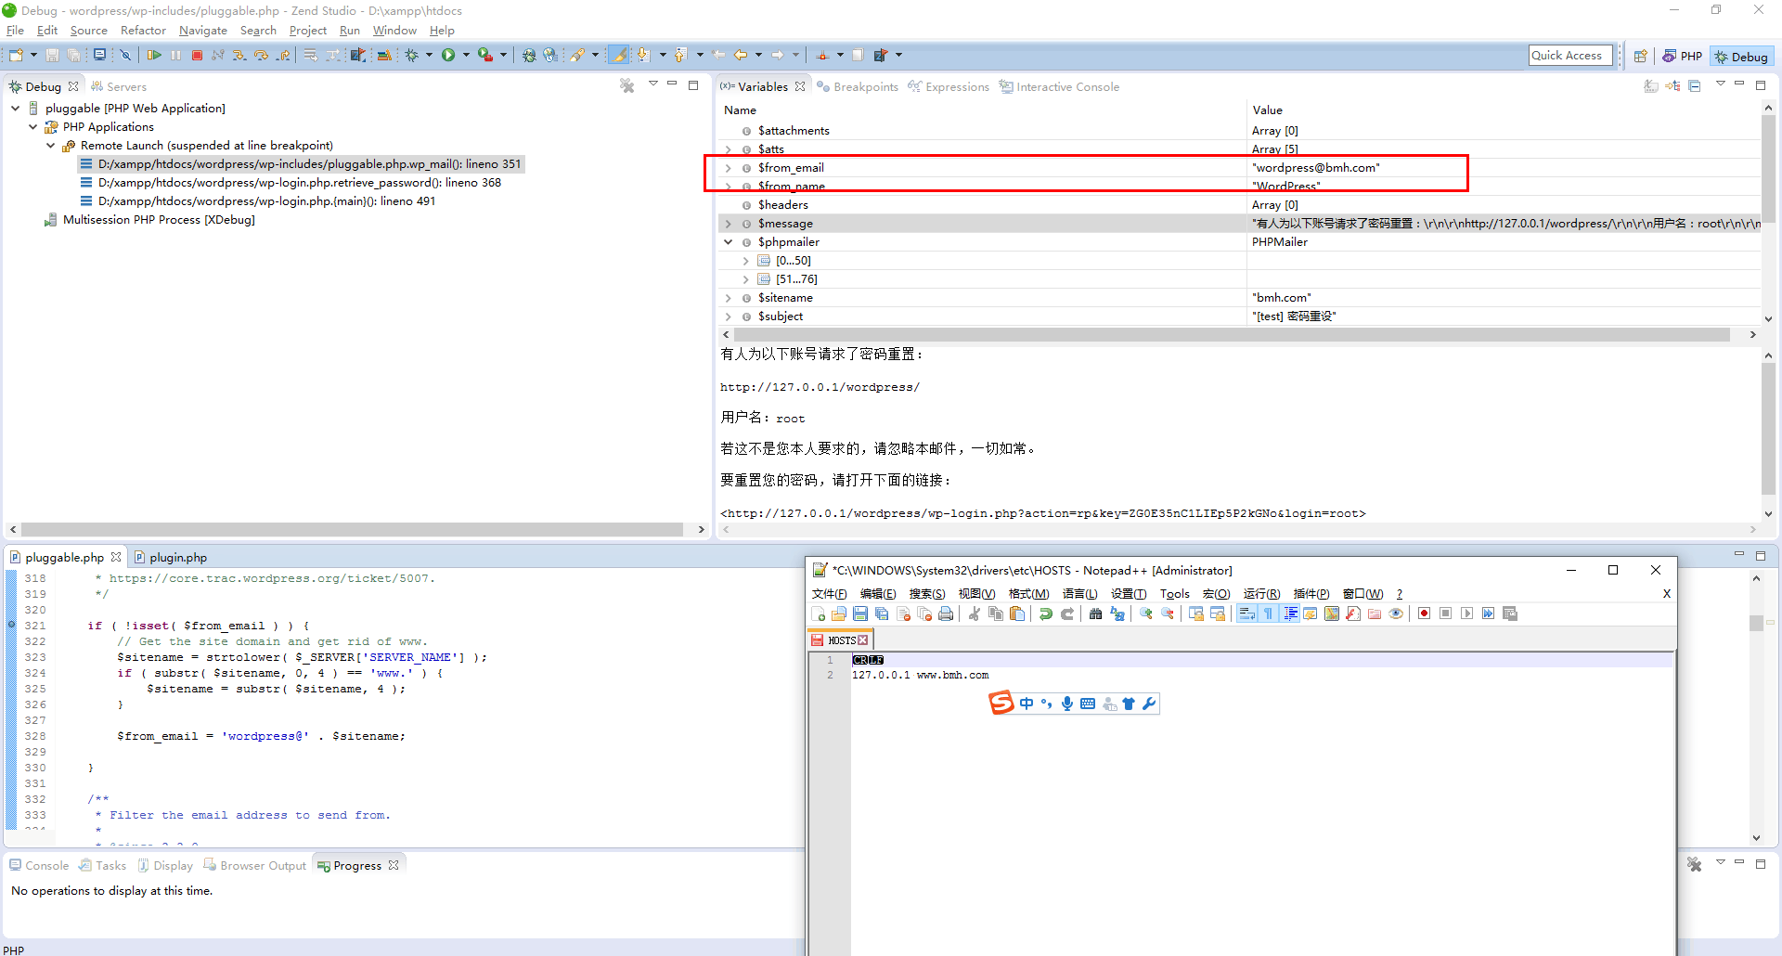Click the Step Over toolbar icon
The image size is (1782, 956).
(261, 56)
